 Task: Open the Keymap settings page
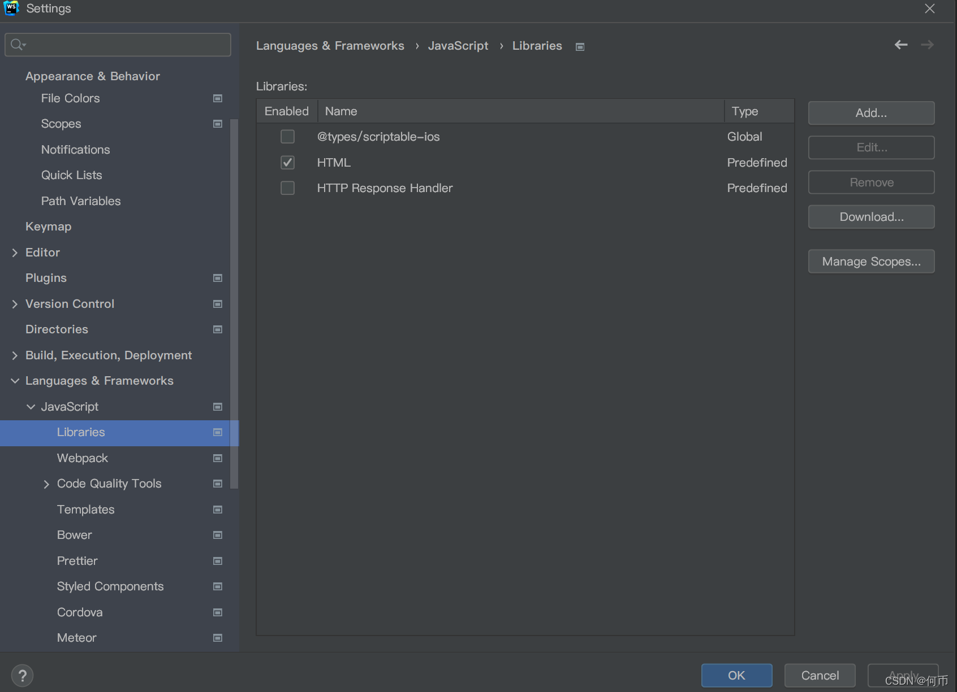click(49, 227)
